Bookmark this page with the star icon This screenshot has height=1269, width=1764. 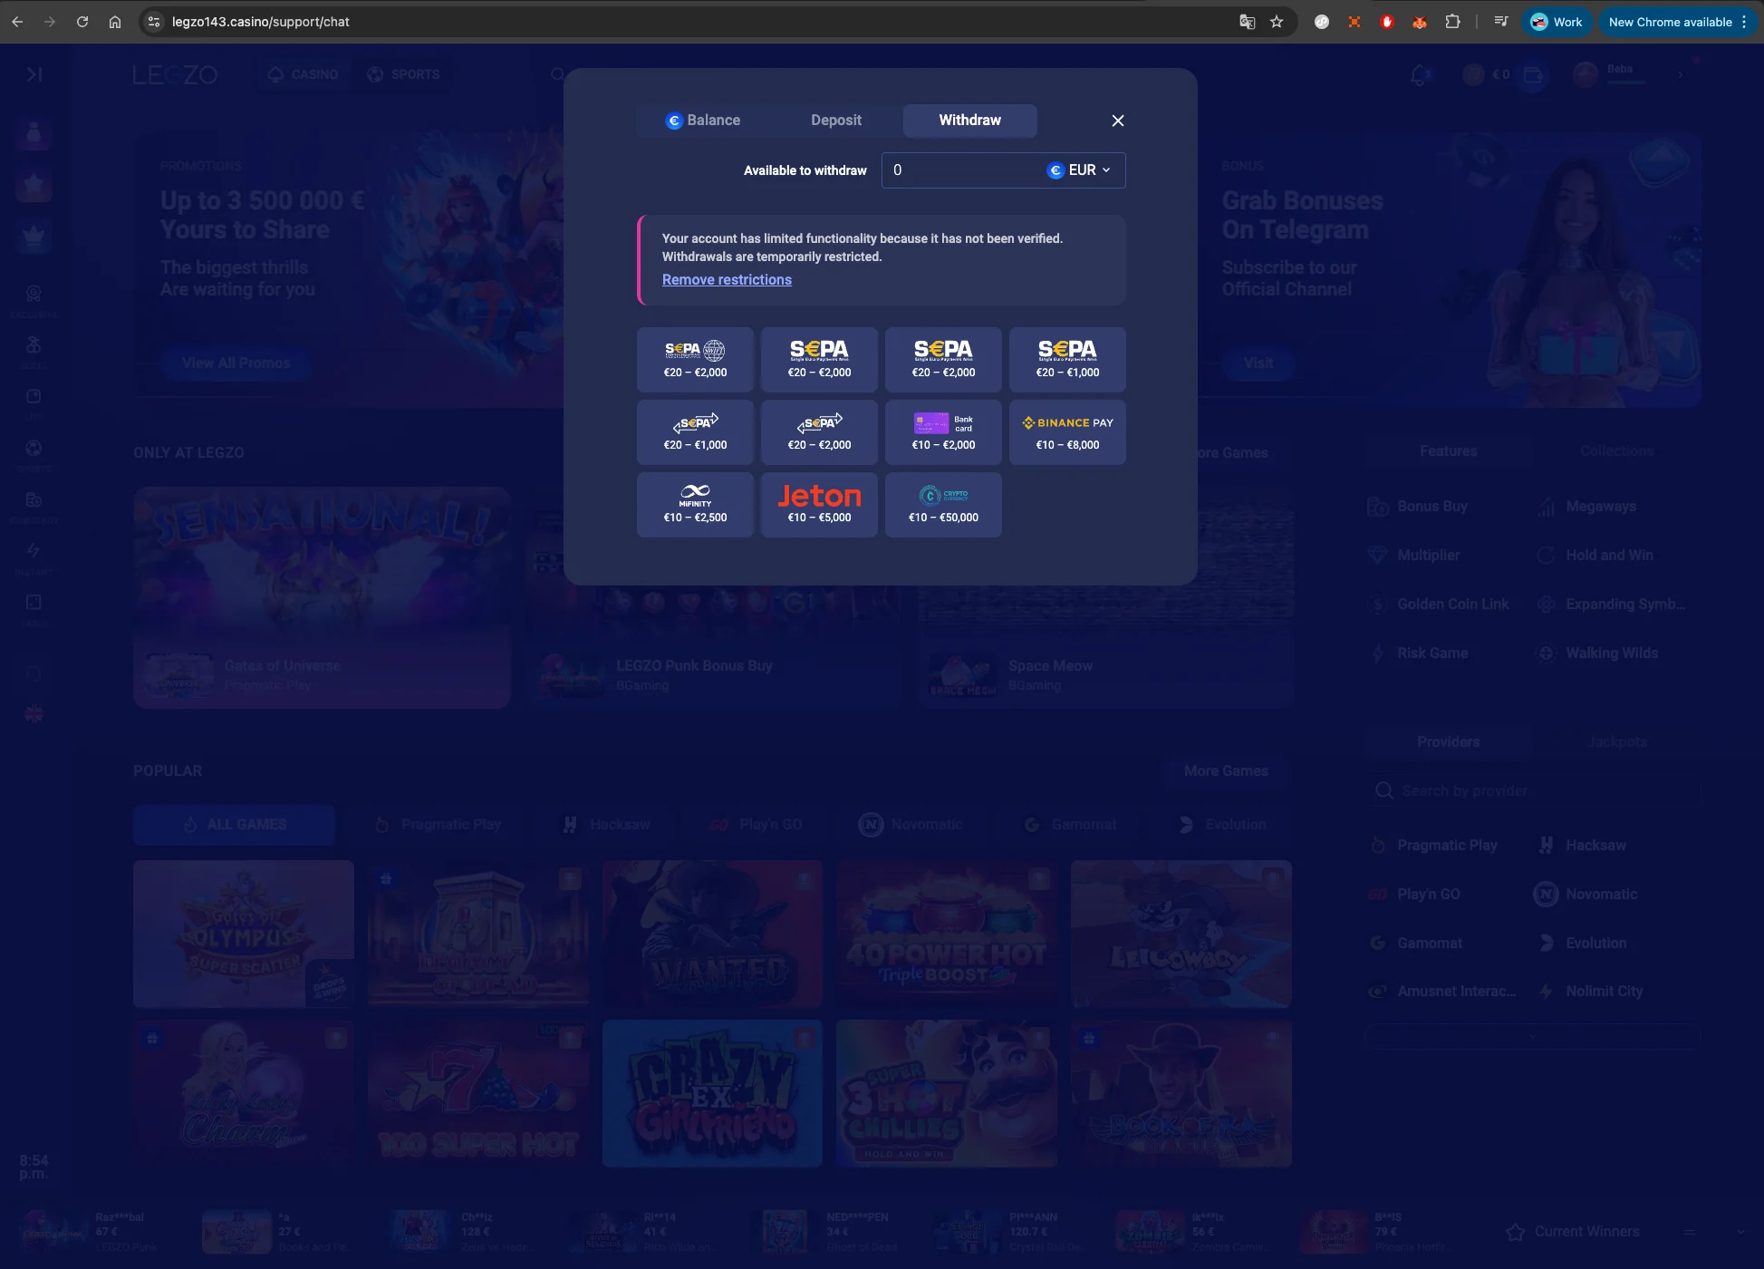1277,22
